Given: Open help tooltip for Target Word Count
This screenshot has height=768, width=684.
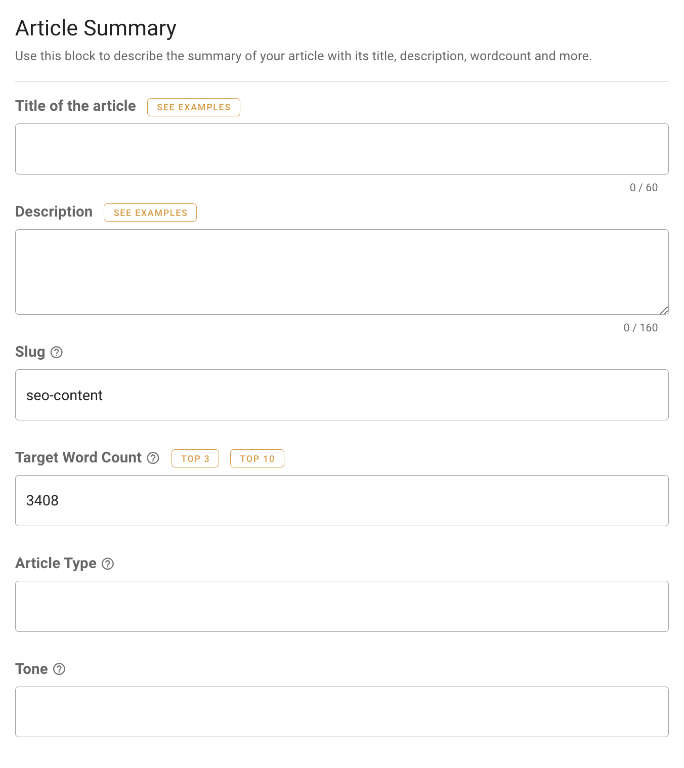Looking at the screenshot, I should click(153, 458).
